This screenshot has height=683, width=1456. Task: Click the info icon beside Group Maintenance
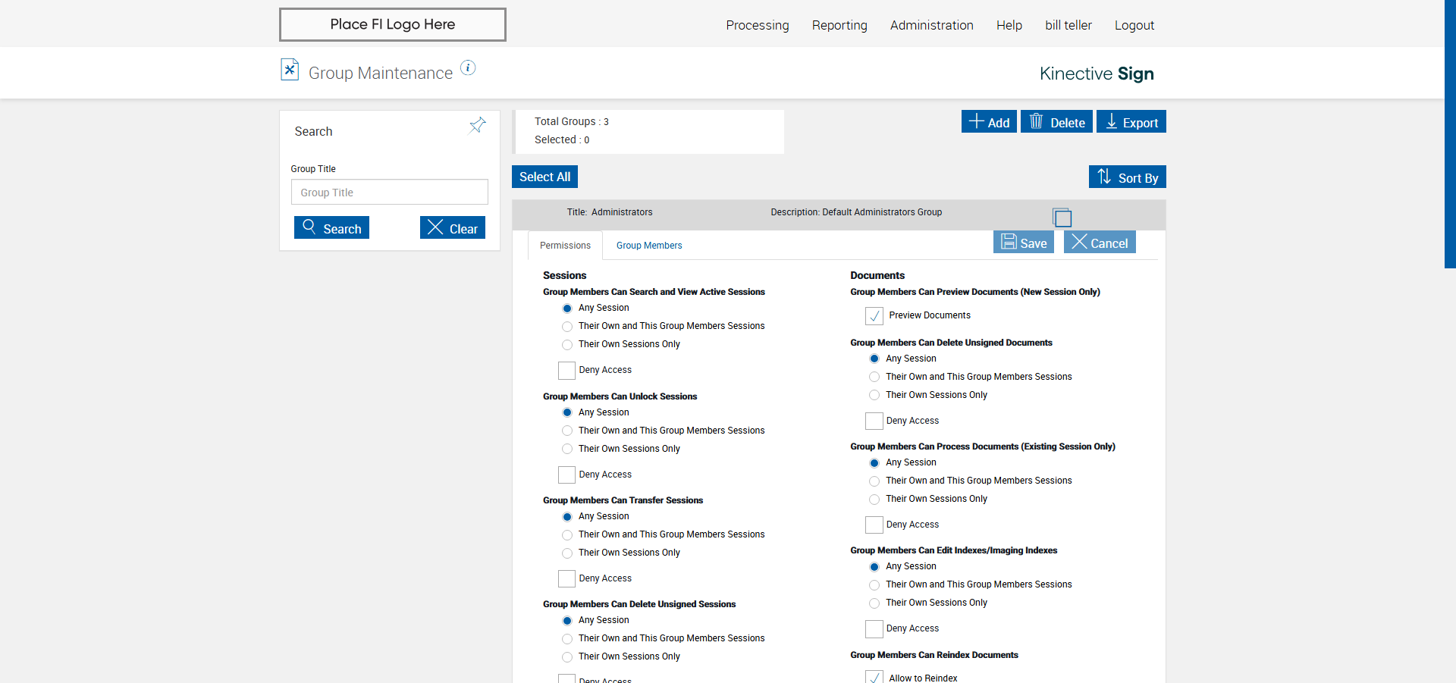[x=468, y=68]
